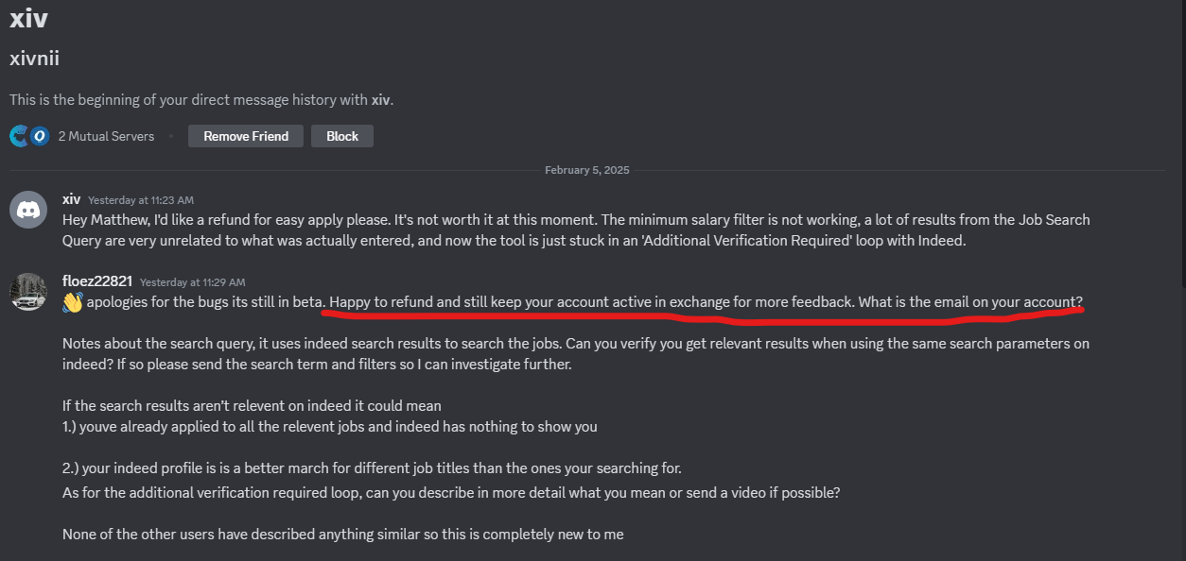This screenshot has width=1186, height=561.
Task: Click the red-underlined refund sentence
Action: pyautogui.click(x=704, y=300)
